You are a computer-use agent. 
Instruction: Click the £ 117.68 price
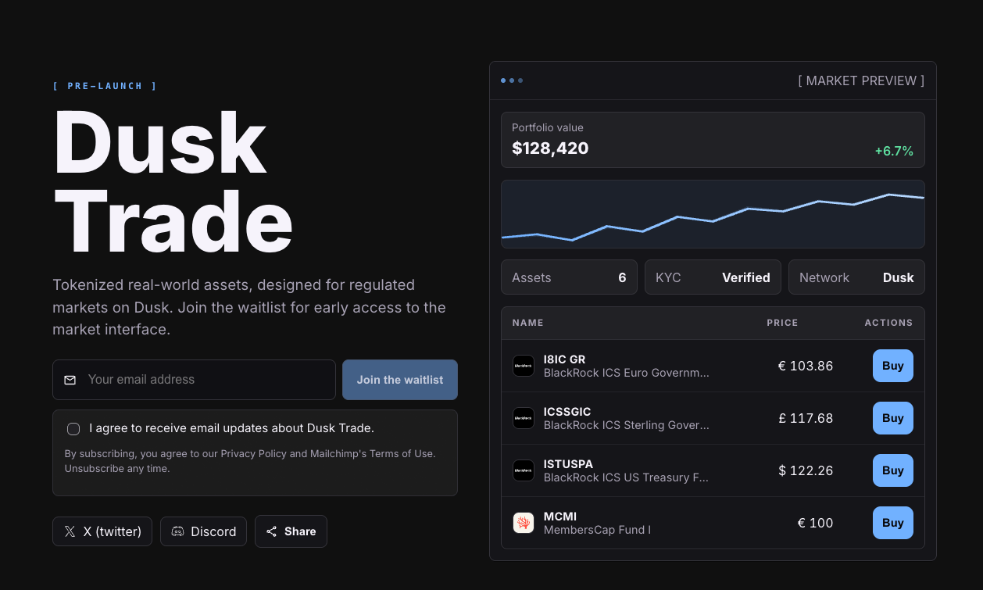(x=806, y=418)
